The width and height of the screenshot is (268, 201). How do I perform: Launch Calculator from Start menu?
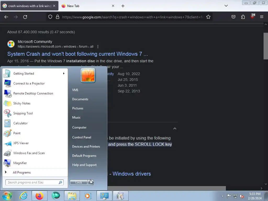(35, 123)
